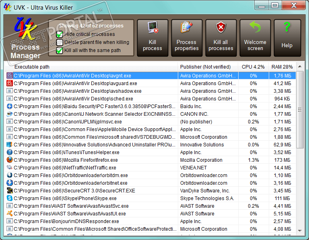
Task: Click the avgnt.exe Avira icon
Action: (10, 75)
